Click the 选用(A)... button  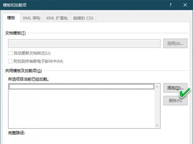[x=175, y=44]
